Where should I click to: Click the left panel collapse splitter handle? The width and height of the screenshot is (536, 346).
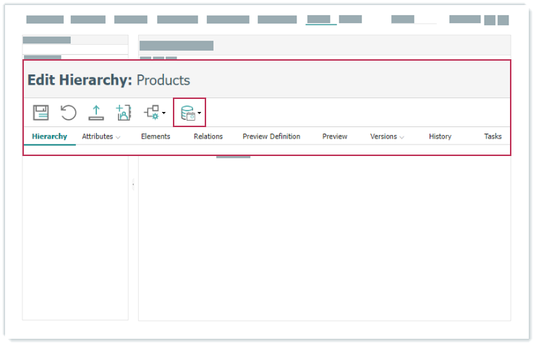(x=133, y=185)
